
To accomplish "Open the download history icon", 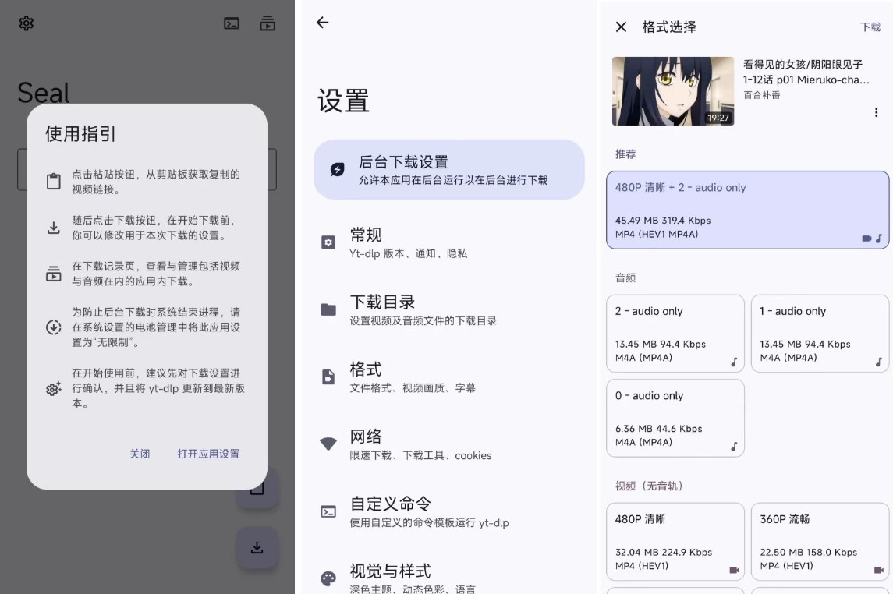I will [x=268, y=23].
